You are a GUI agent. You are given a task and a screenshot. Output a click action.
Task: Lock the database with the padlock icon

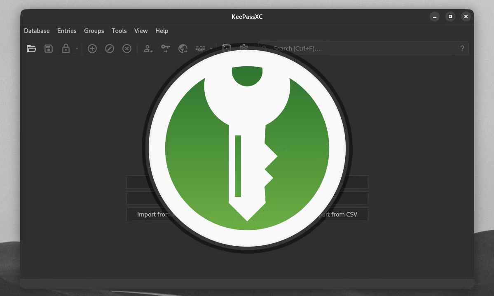[x=66, y=49]
